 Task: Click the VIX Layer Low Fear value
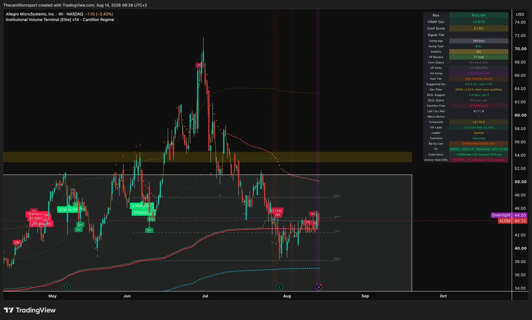point(478,128)
